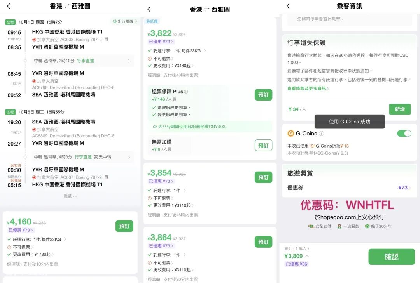This screenshot has height=283, width=420.
Task: Expand 託運行李 1件 under ¥3,854 fare
Action: click(167, 191)
